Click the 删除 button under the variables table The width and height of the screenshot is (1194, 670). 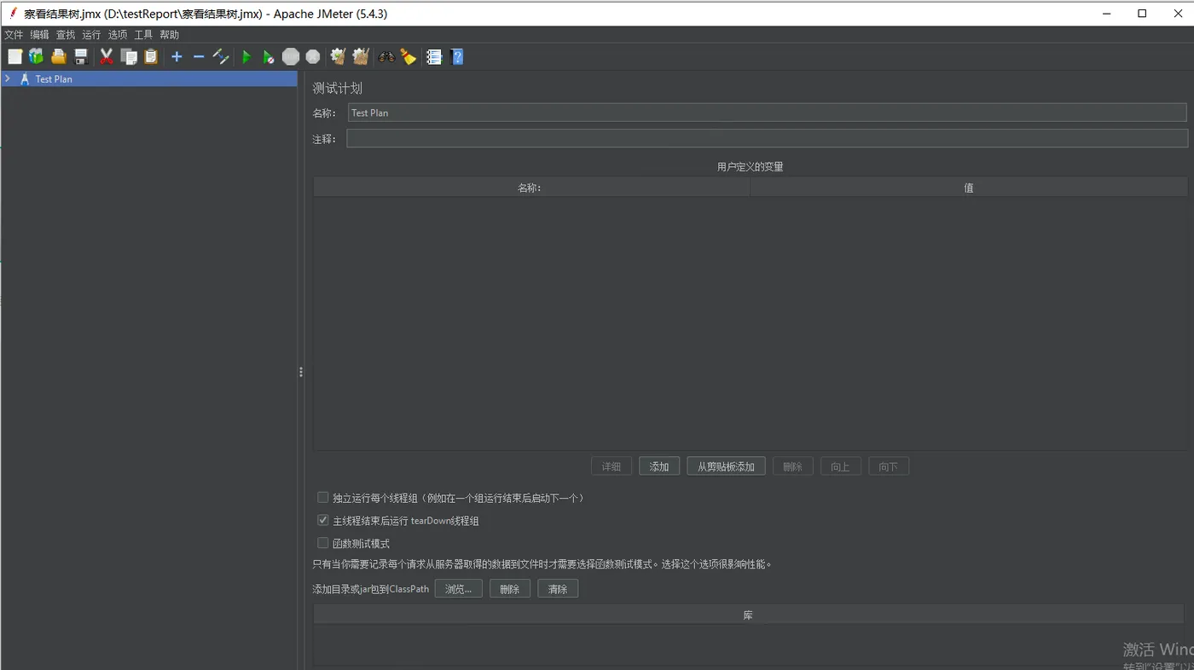(792, 466)
